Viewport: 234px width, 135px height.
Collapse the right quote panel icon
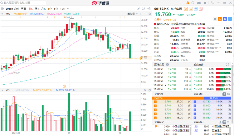pyautogui.click(x=149, y=9)
